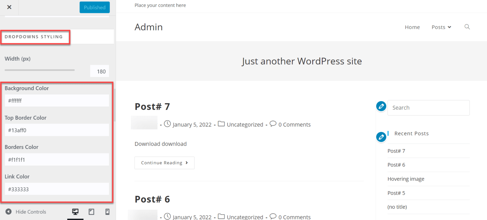Click inside the Background Color input field
This screenshot has height=220, width=487.
click(57, 100)
